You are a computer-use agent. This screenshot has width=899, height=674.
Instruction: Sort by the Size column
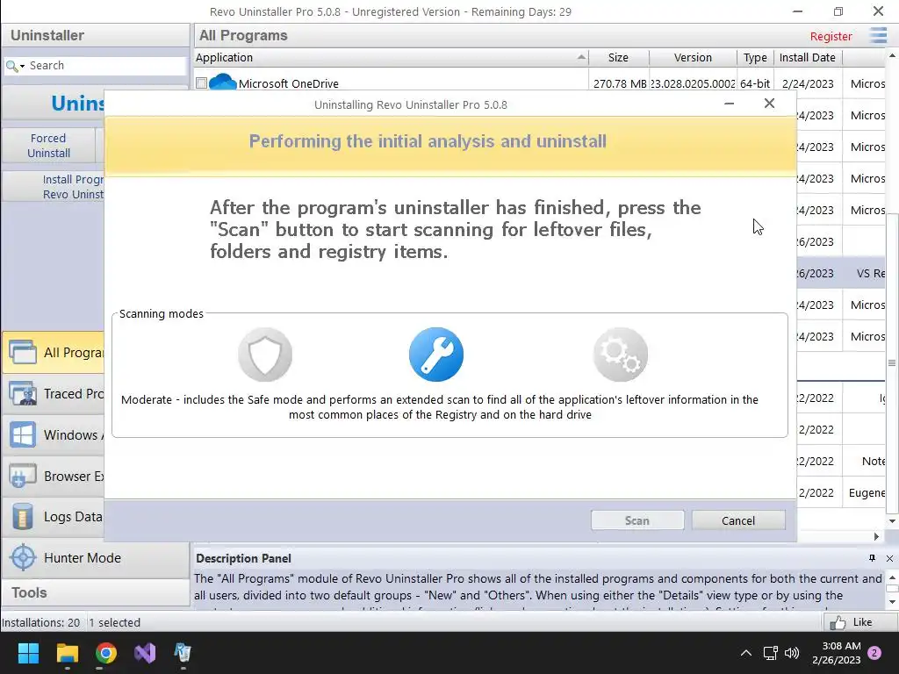click(x=618, y=57)
